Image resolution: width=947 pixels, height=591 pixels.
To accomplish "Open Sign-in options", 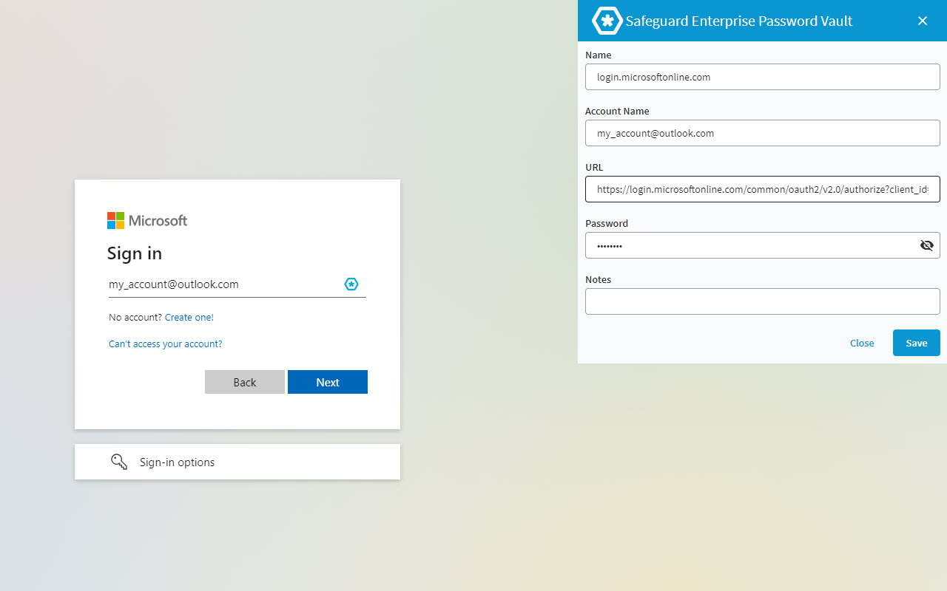I will coord(237,462).
